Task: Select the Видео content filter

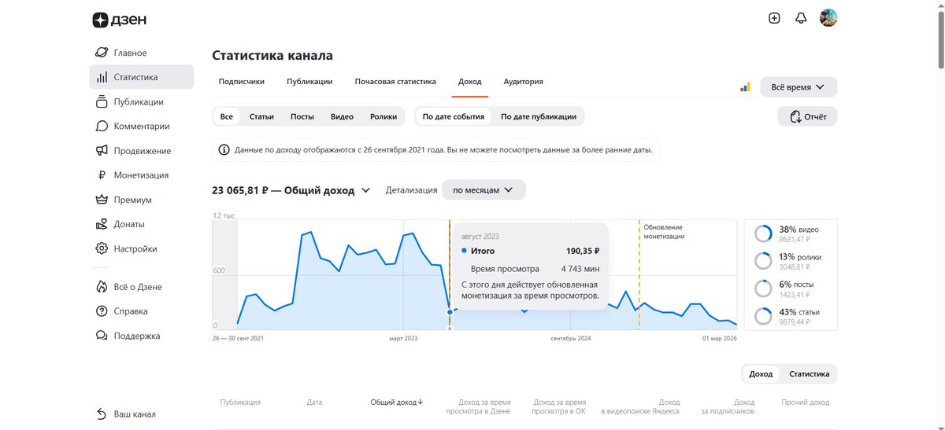Action: click(342, 116)
